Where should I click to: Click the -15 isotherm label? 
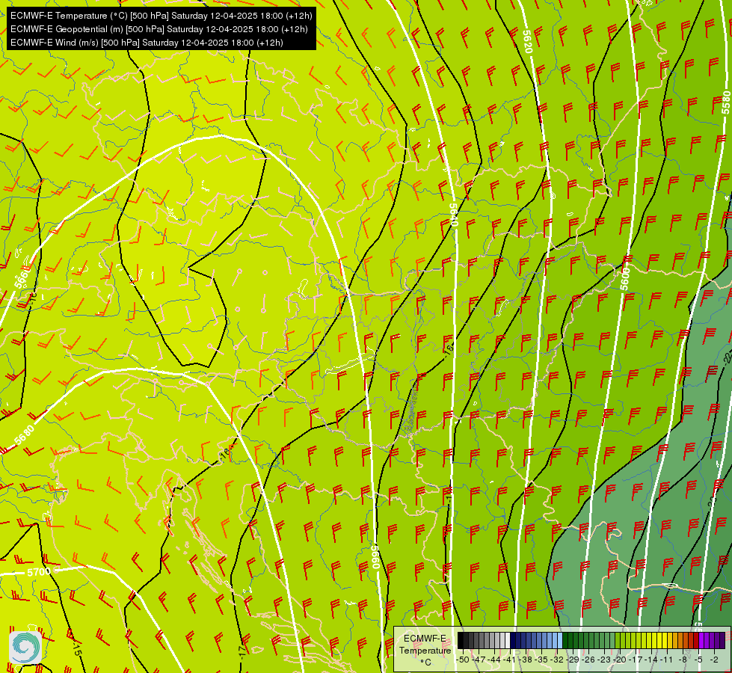pyautogui.click(x=77, y=649)
